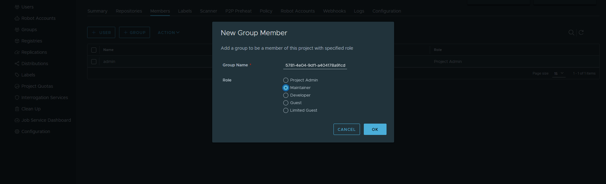Click the Users sidebar icon
The image size is (606, 184).
pos(17,7)
